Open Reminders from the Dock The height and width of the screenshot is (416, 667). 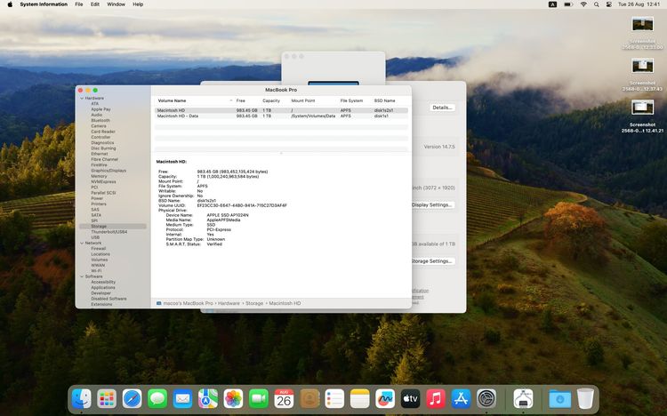tap(334, 399)
